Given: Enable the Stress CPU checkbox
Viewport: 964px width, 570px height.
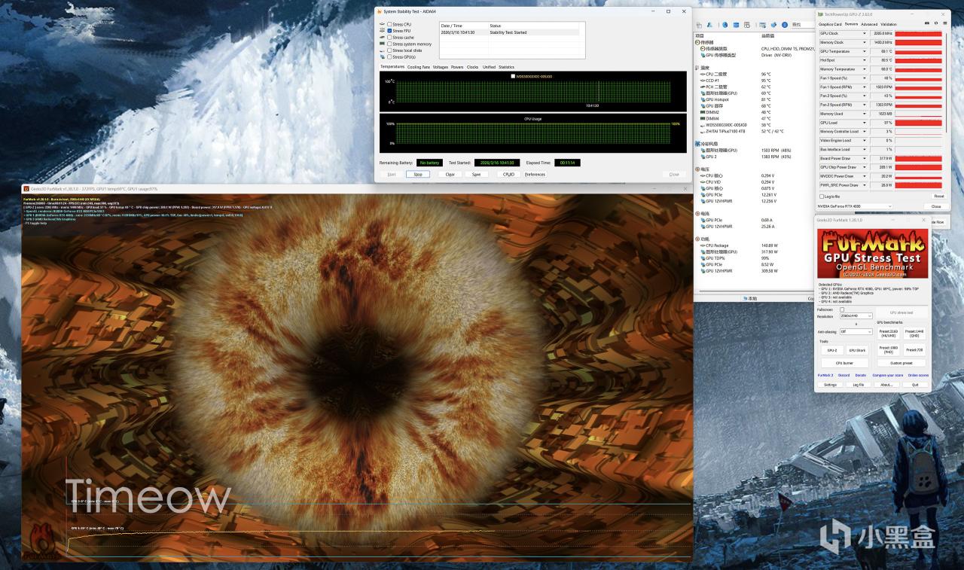Looking at the screenshot, I should [x=389, y=24].
